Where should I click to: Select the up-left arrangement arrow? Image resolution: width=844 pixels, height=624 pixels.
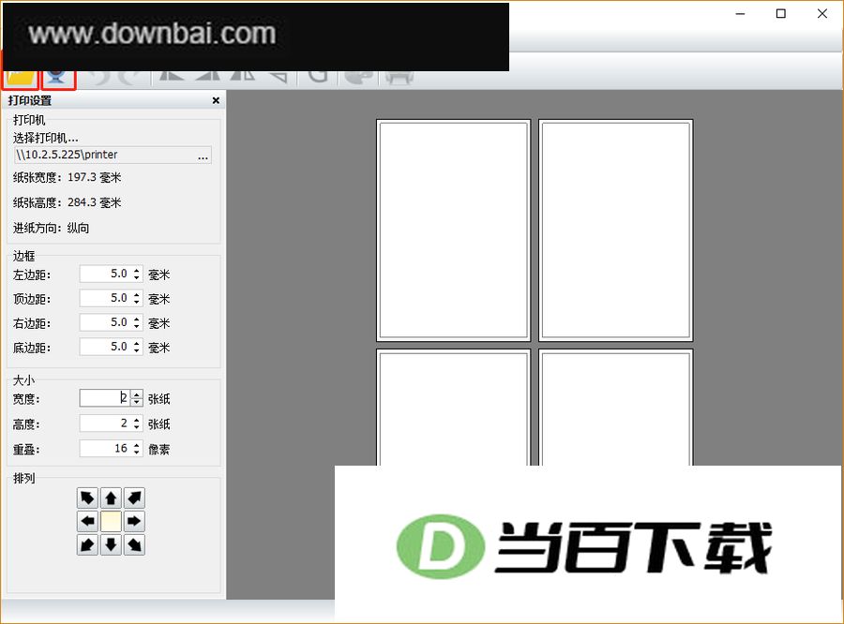tap(87, 498)
